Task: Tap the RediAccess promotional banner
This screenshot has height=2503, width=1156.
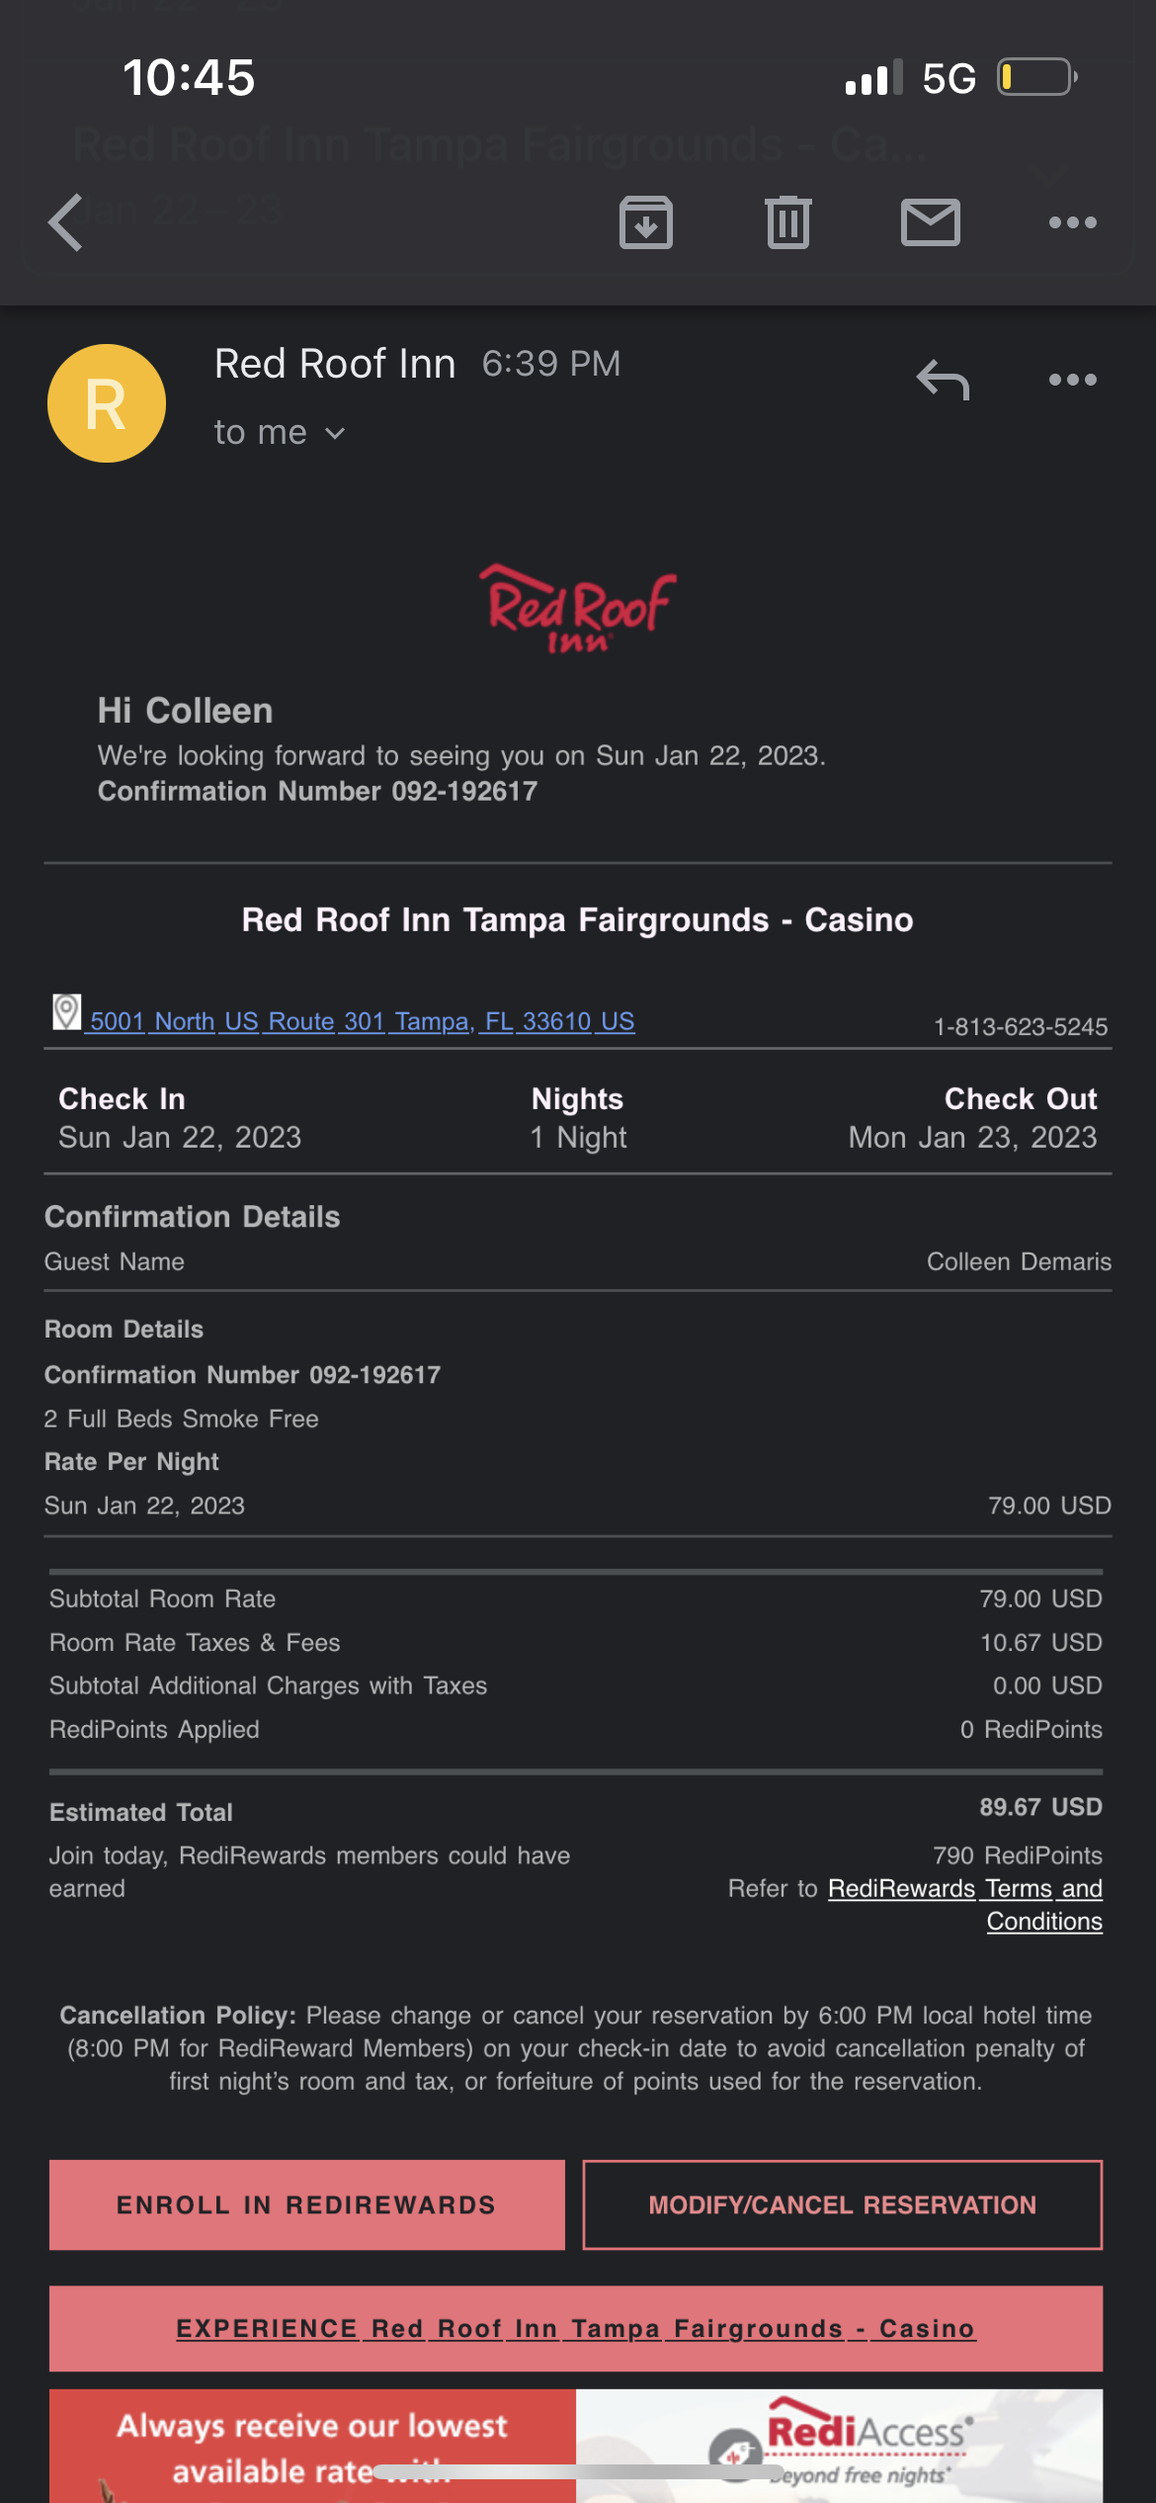Action: click(575, 2446)
